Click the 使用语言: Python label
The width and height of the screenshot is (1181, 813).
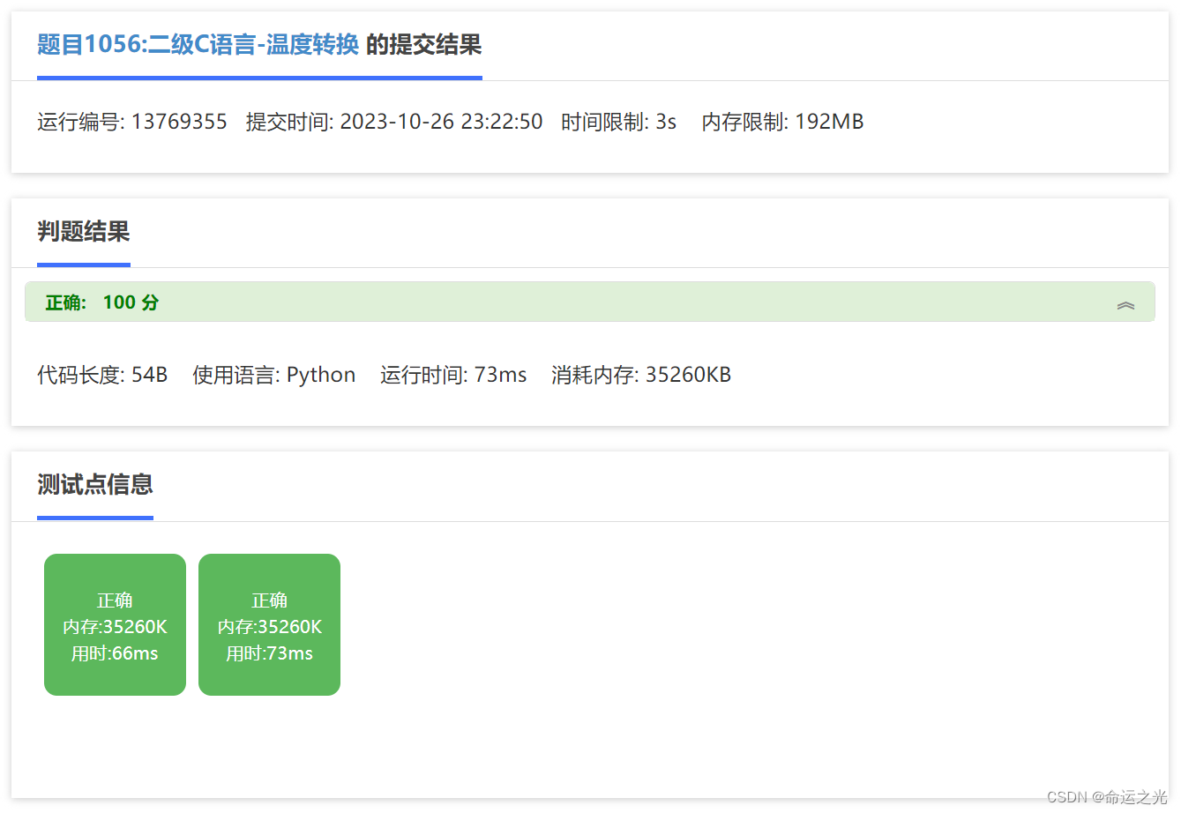(273, 374)
